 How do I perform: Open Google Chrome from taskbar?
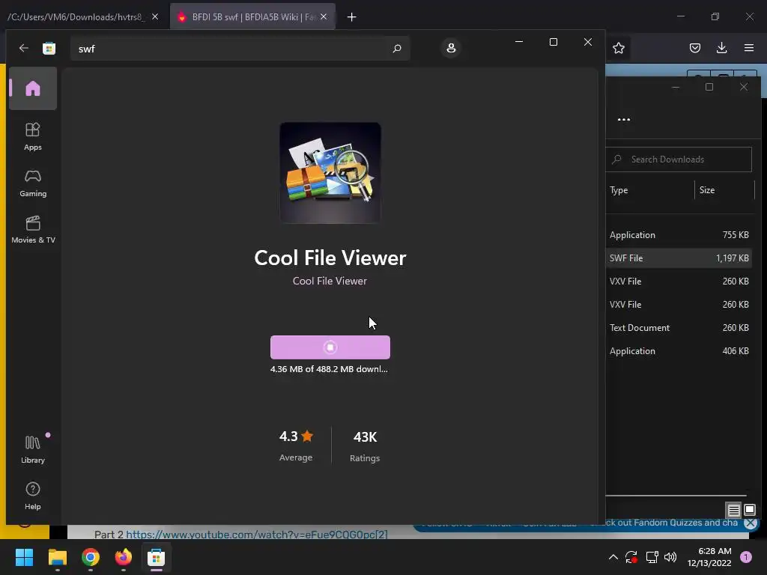(91, 557)
